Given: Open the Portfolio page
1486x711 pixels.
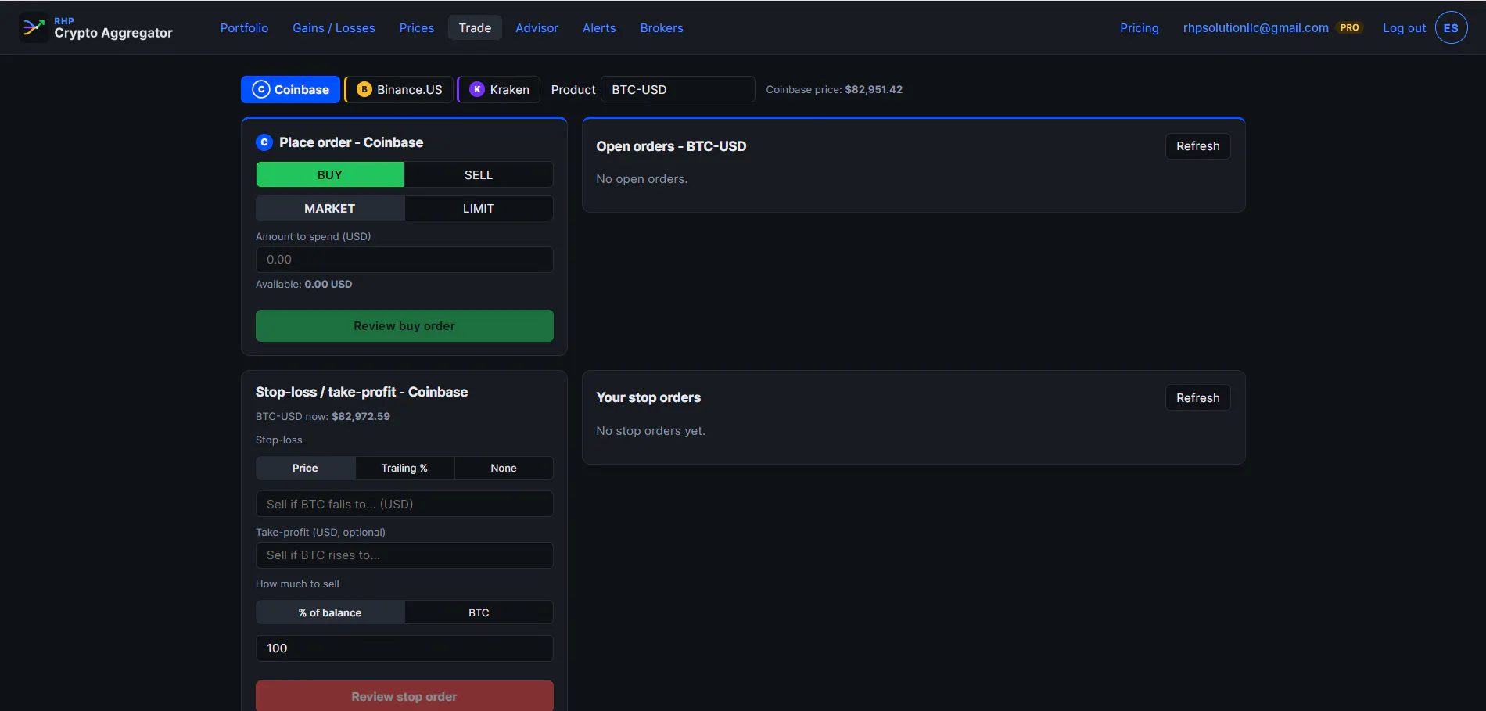Looking at the screenshot, I should coord(244,27).
